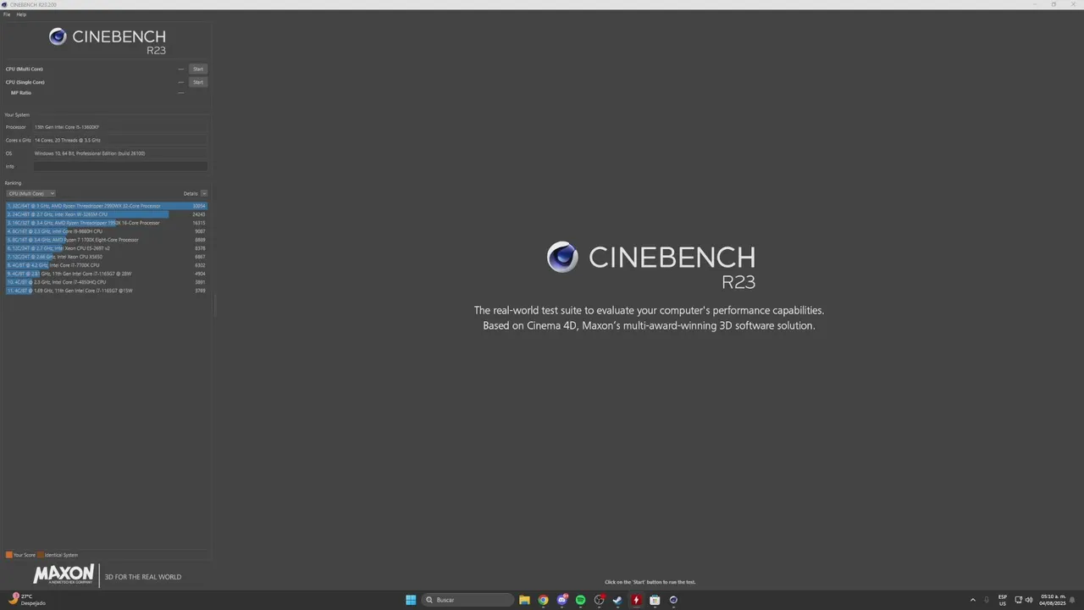This screenshot has width=1084, height=610.
Task: Click the Processor field value
Action: tap(120, 127)
